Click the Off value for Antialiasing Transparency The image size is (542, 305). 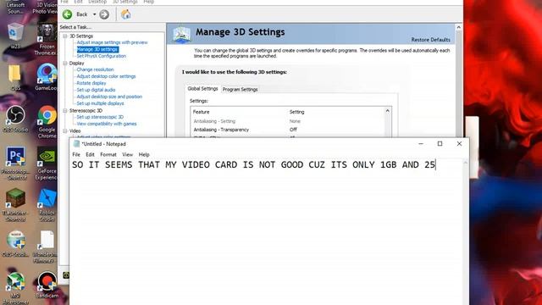293,130
